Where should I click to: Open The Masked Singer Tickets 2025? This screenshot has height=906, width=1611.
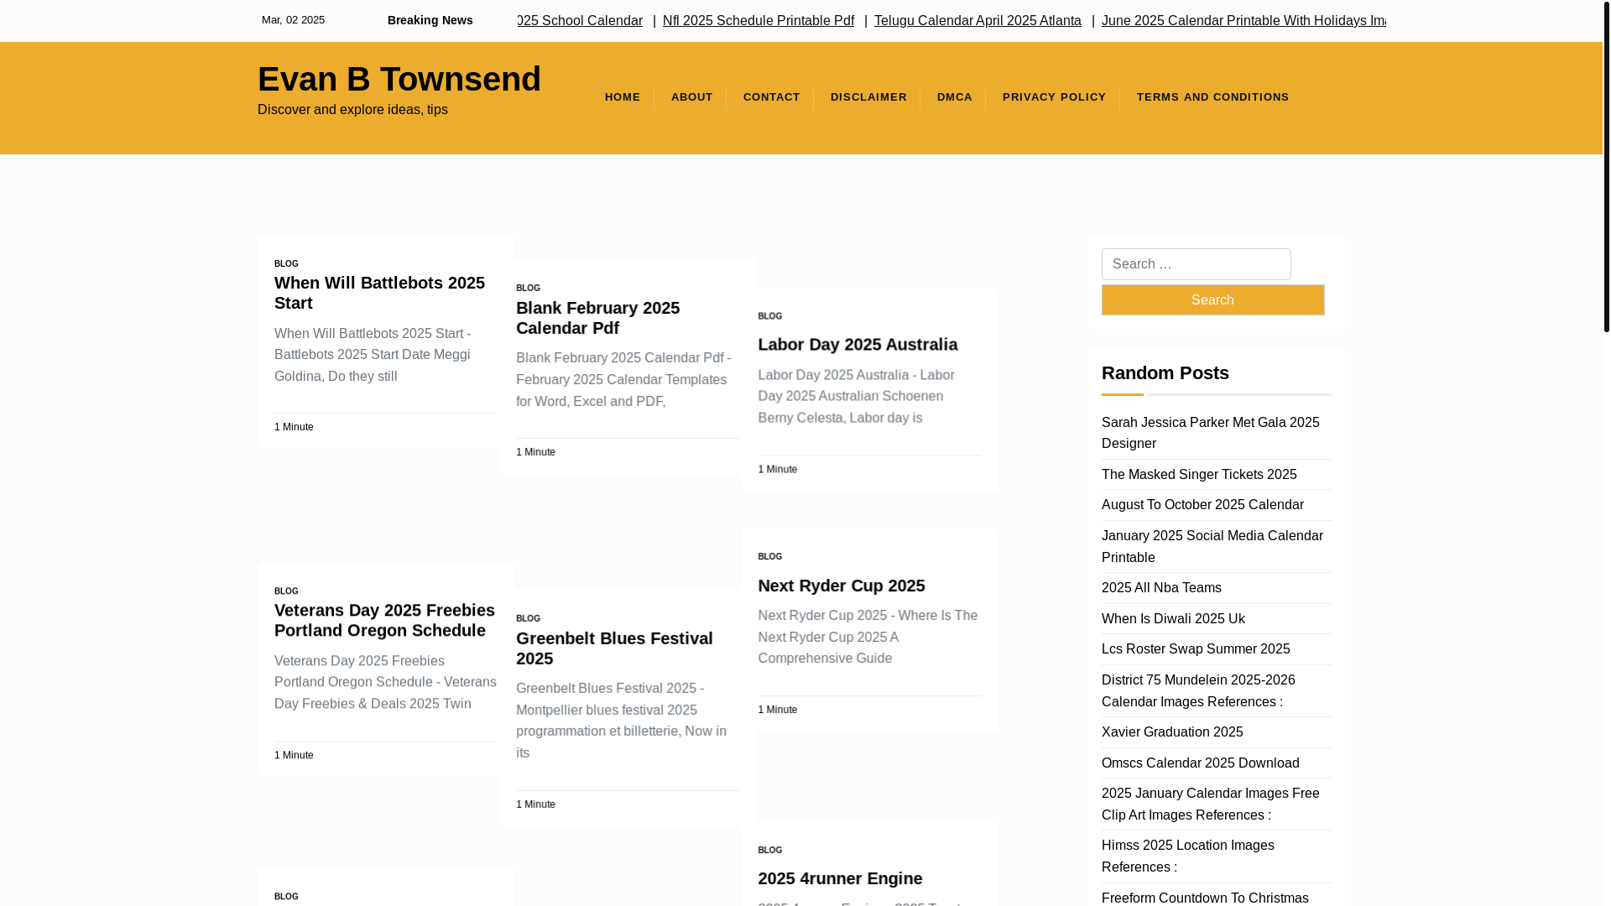pos(1198,475)
